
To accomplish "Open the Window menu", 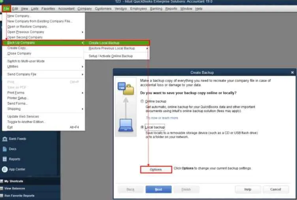I will coord(186,9).
